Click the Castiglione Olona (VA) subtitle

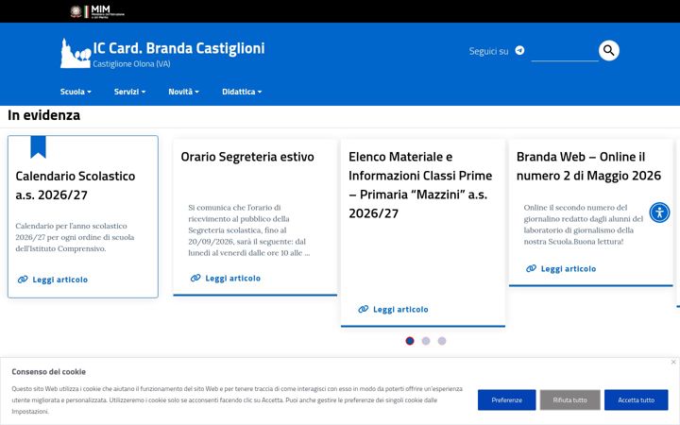(x=131, y=64)
